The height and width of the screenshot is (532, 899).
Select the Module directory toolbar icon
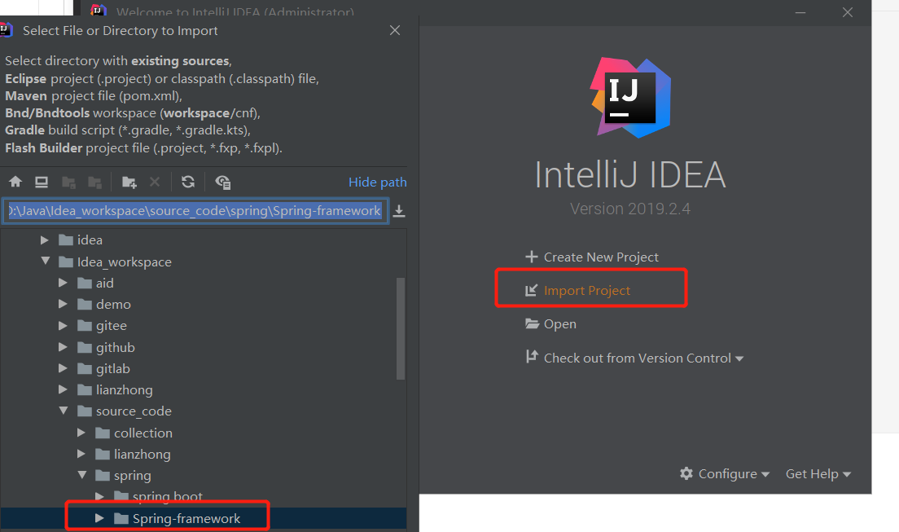coord(94,182)
